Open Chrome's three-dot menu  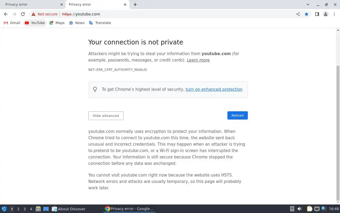point(334,14)
